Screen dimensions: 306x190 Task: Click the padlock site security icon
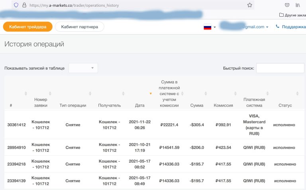click(x=24, y=5)
